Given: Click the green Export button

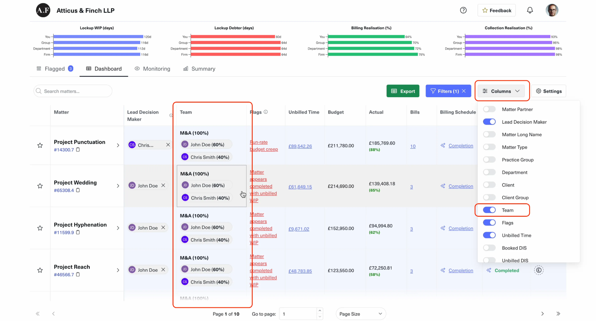Looking at the screenshot, I should tap(403, 91).
